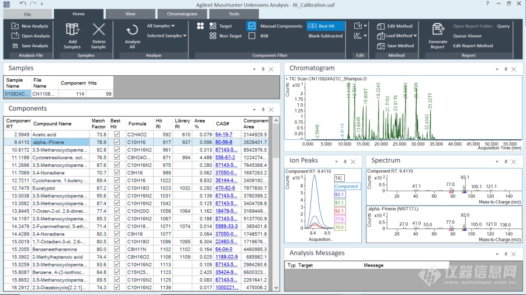
Task: Click the Components table scroll down arrow
Action: coord(276,287)
